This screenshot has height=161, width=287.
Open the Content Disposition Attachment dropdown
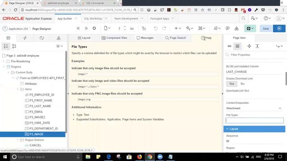point(254,108)
